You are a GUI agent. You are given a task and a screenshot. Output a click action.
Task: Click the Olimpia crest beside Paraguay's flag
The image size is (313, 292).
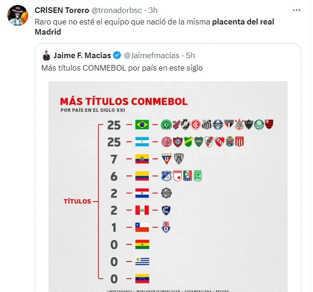click(166, 193)
